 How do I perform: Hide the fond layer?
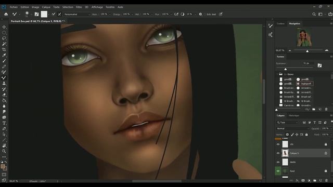pos(278,171)
